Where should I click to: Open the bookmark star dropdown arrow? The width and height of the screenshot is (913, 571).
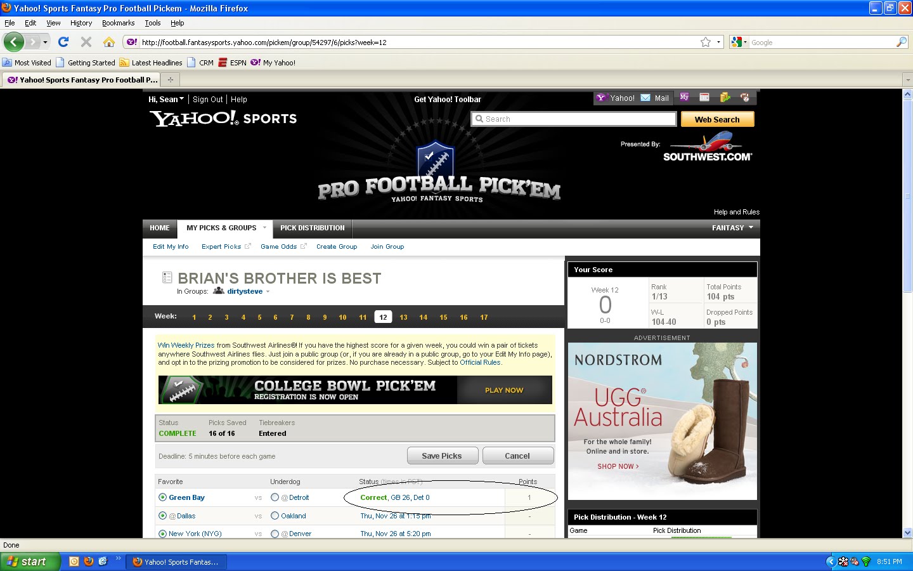[718, 42]
